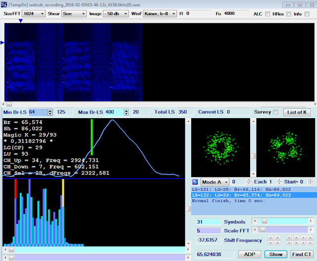Click the blue undo arrow icon beside Mode A
The image size is (317, 261).
(x=195, y=182)
